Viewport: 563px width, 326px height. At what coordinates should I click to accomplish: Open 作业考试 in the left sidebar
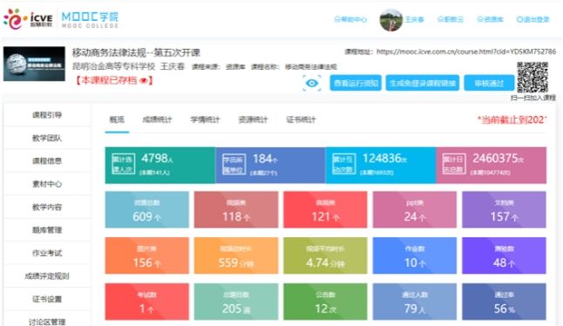47,253
